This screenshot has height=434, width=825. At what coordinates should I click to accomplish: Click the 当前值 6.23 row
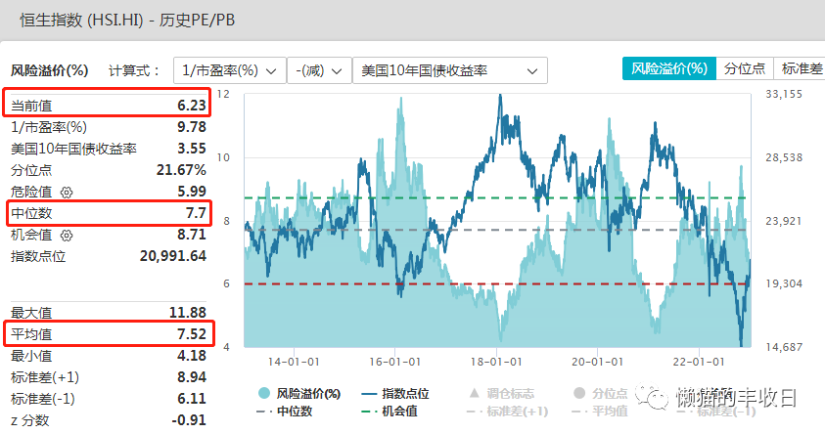(109, 106)
